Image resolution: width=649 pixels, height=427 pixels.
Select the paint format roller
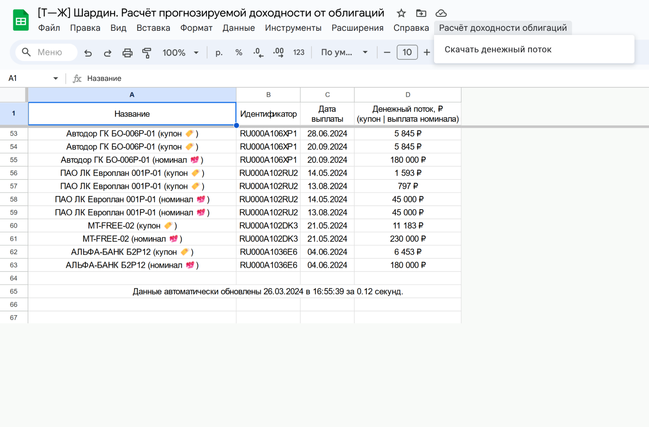click(x=147, y=53)
